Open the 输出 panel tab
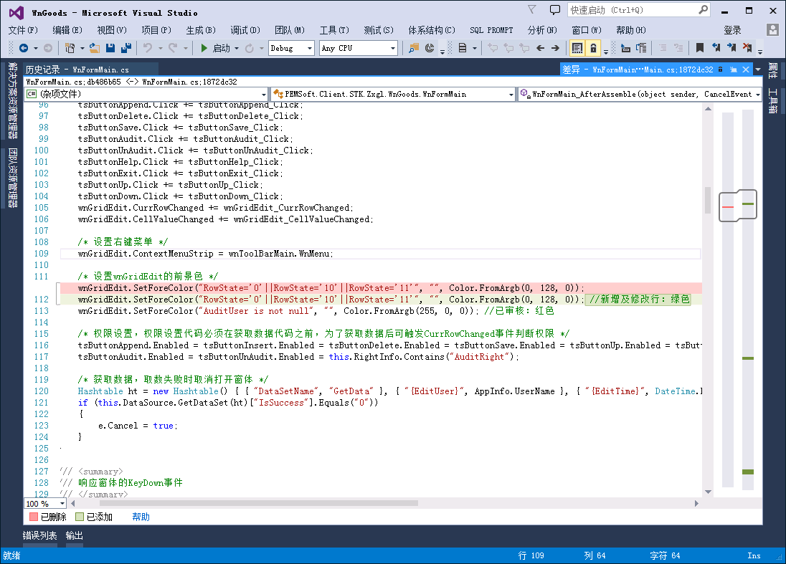This screenshot has height=564, width=786. click(74, 535)
